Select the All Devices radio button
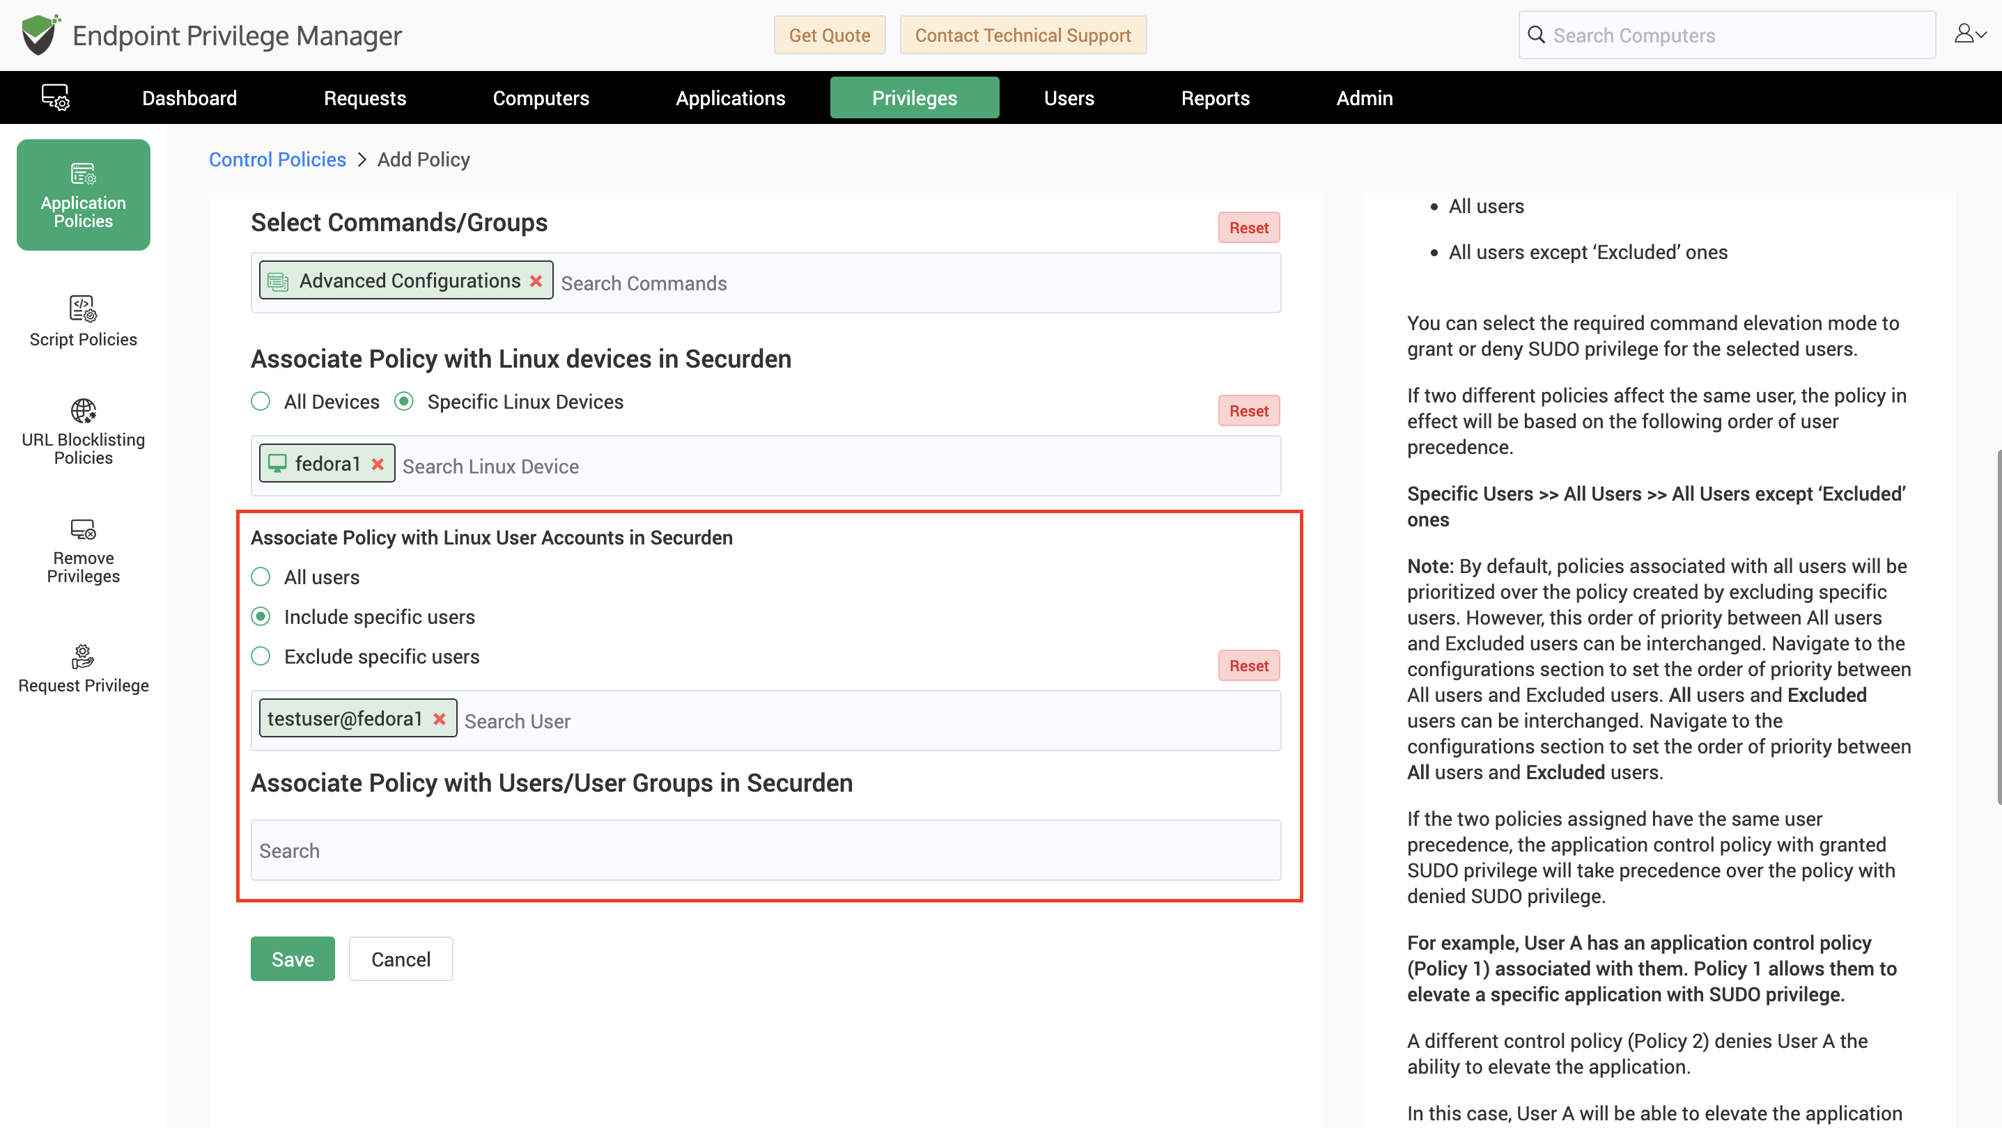This screenshot has width=2002, height=1128. point(261,402)
